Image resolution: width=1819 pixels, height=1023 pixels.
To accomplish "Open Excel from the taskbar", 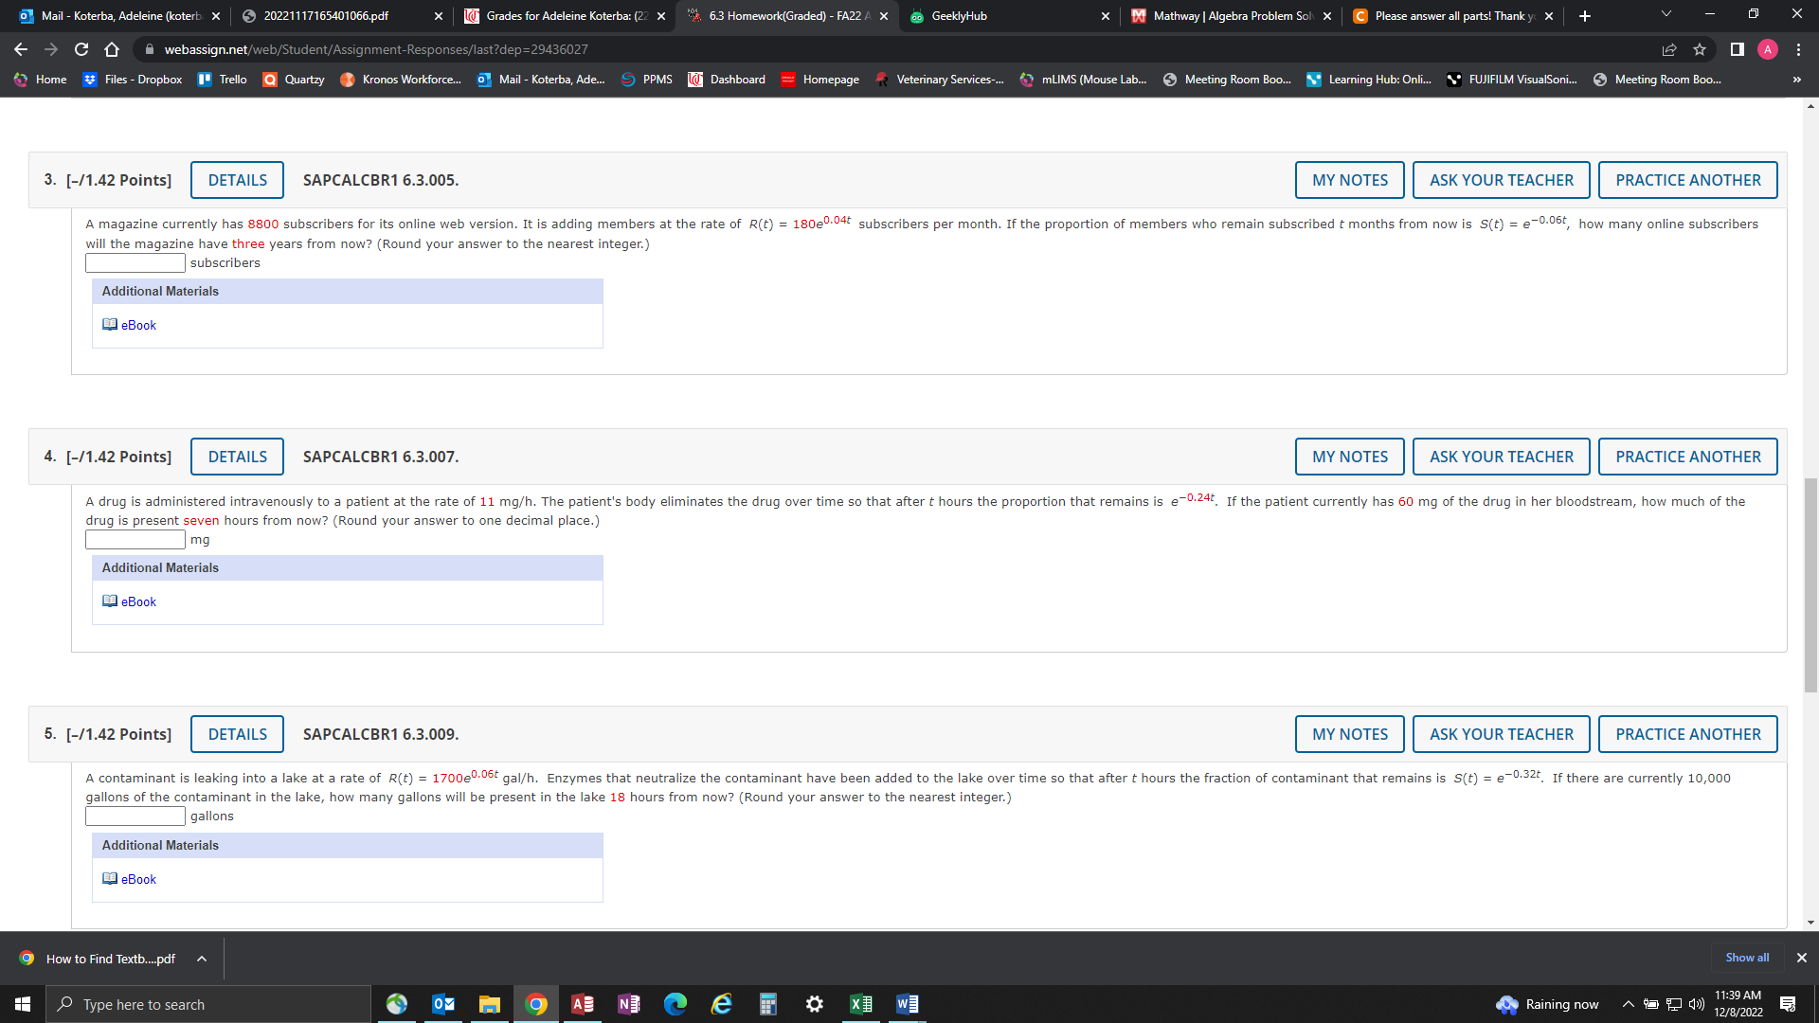I will click(x=860, y=1004).
